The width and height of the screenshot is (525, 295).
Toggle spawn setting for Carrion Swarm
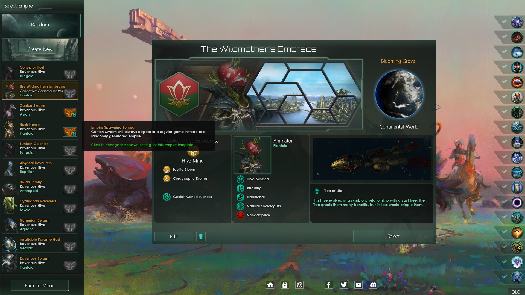pos(70,113)
